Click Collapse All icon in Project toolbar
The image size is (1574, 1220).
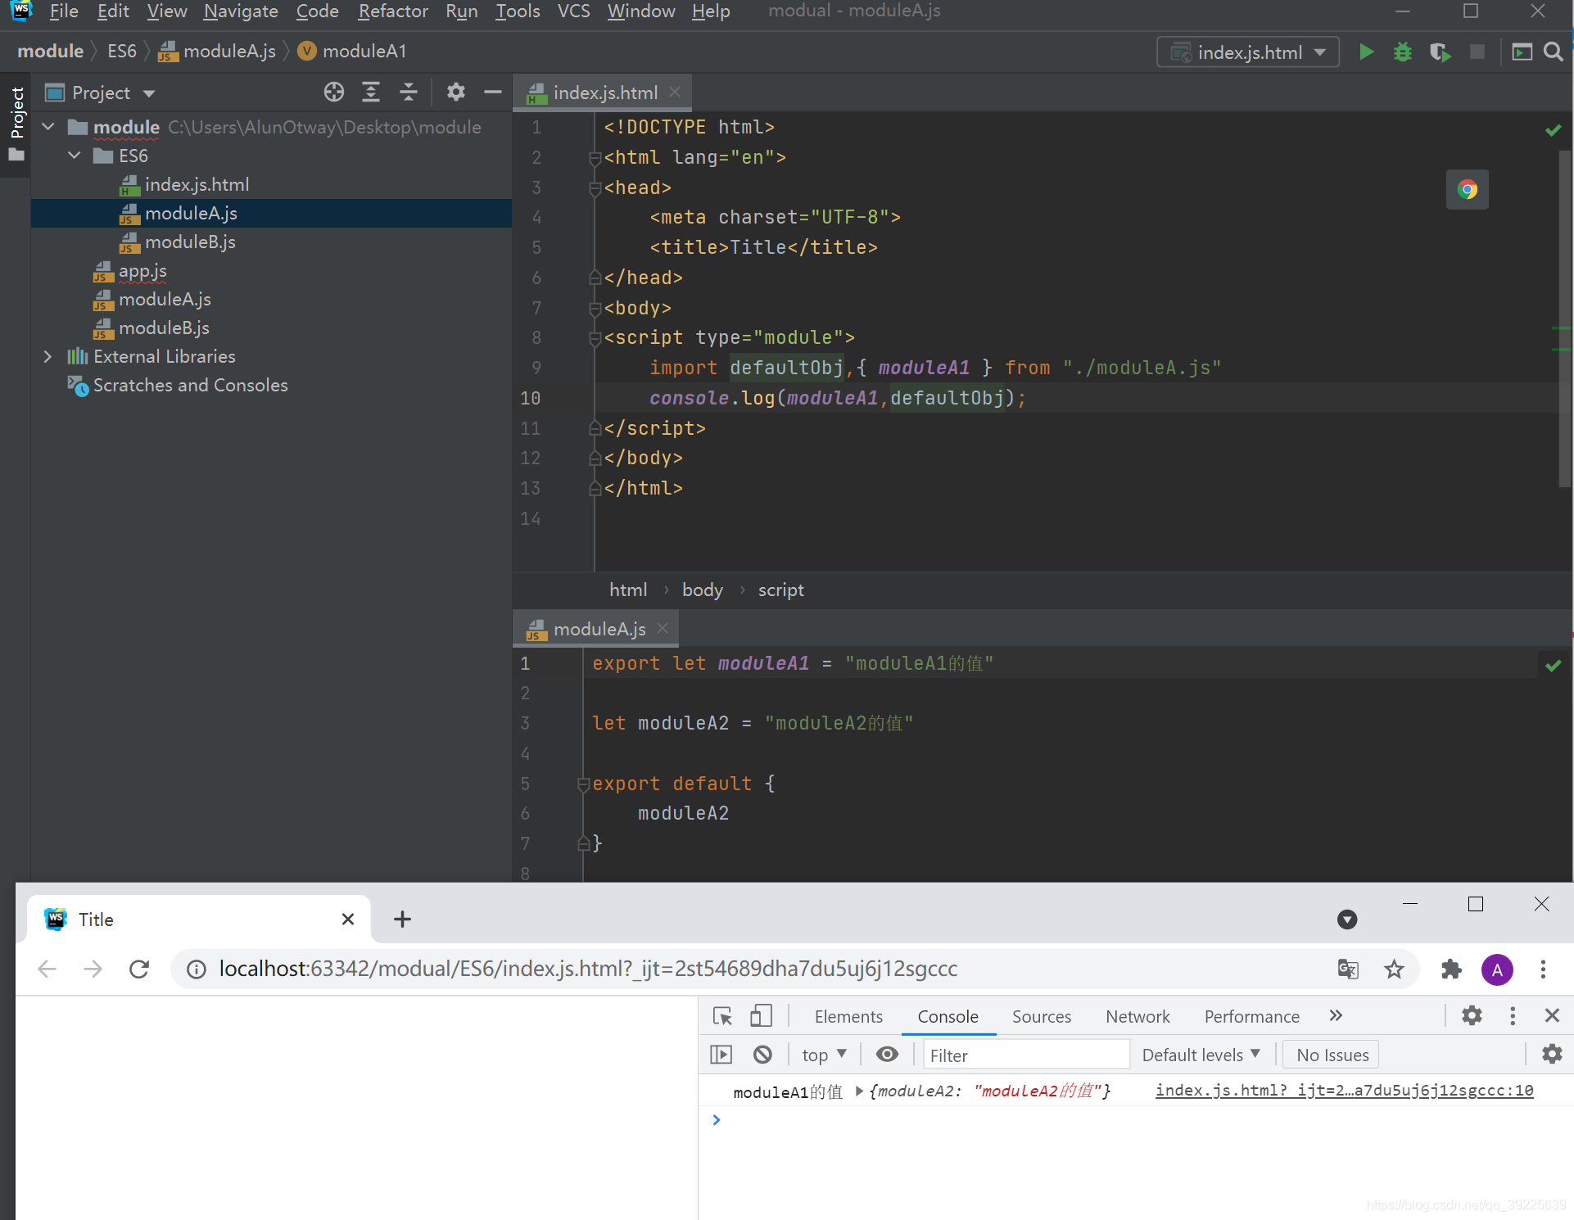tap(408, 93)
